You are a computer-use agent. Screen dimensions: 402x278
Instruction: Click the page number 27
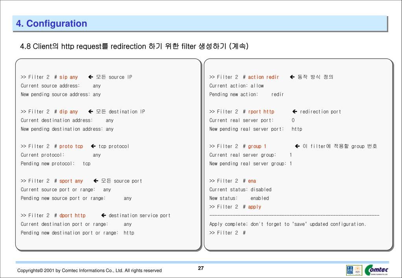point(201,268)
